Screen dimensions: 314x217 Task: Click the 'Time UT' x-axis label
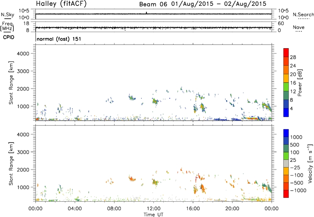click(153, 214)
